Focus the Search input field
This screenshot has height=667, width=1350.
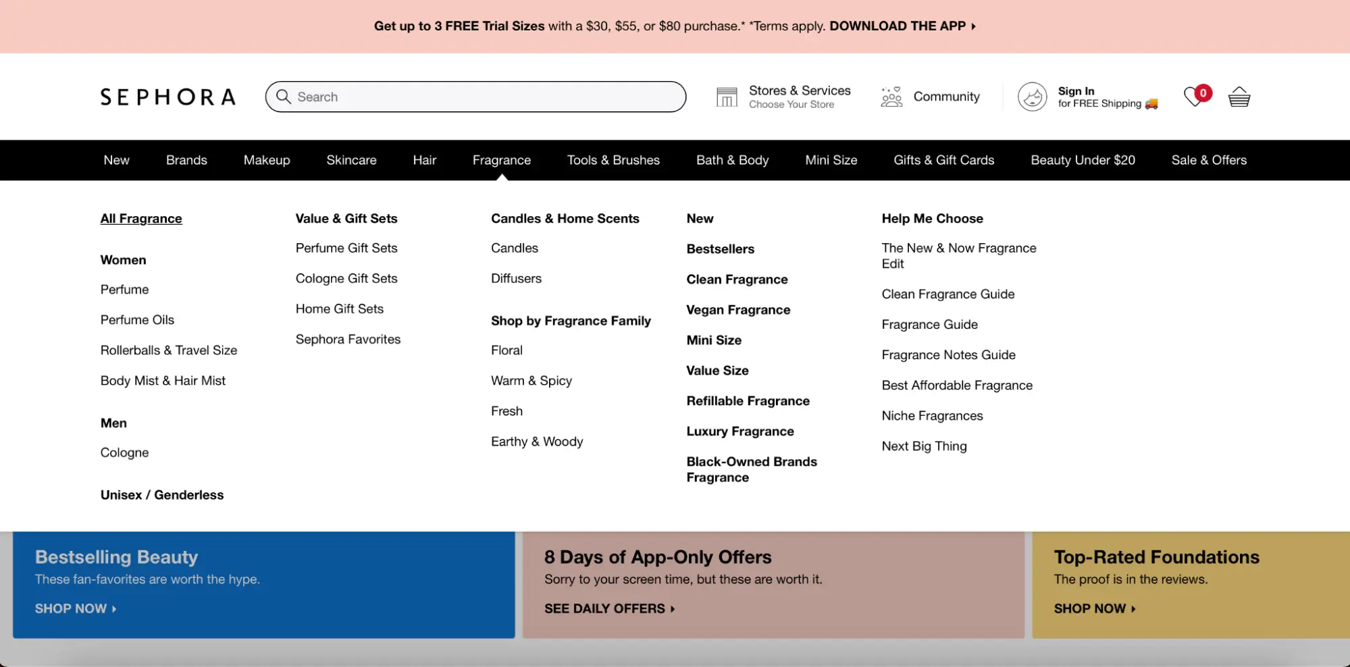click(475, 97)
